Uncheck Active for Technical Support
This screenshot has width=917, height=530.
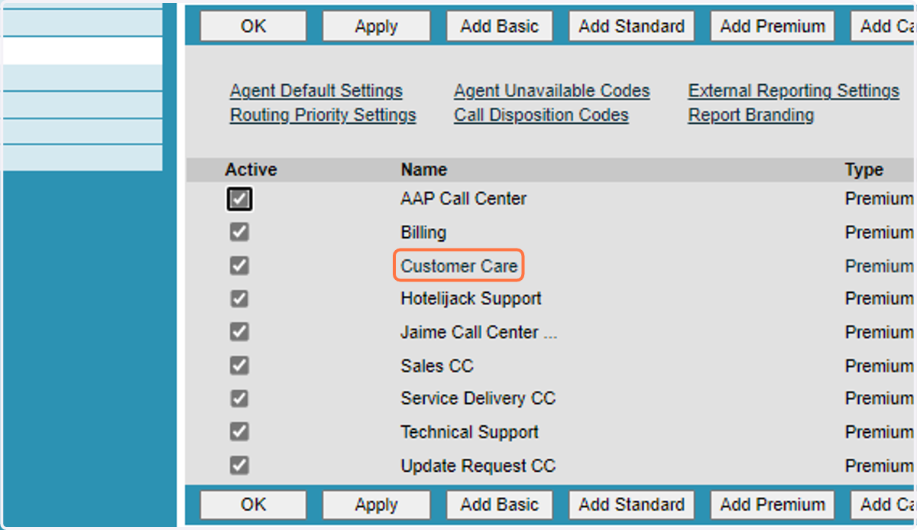coord(239,431)
